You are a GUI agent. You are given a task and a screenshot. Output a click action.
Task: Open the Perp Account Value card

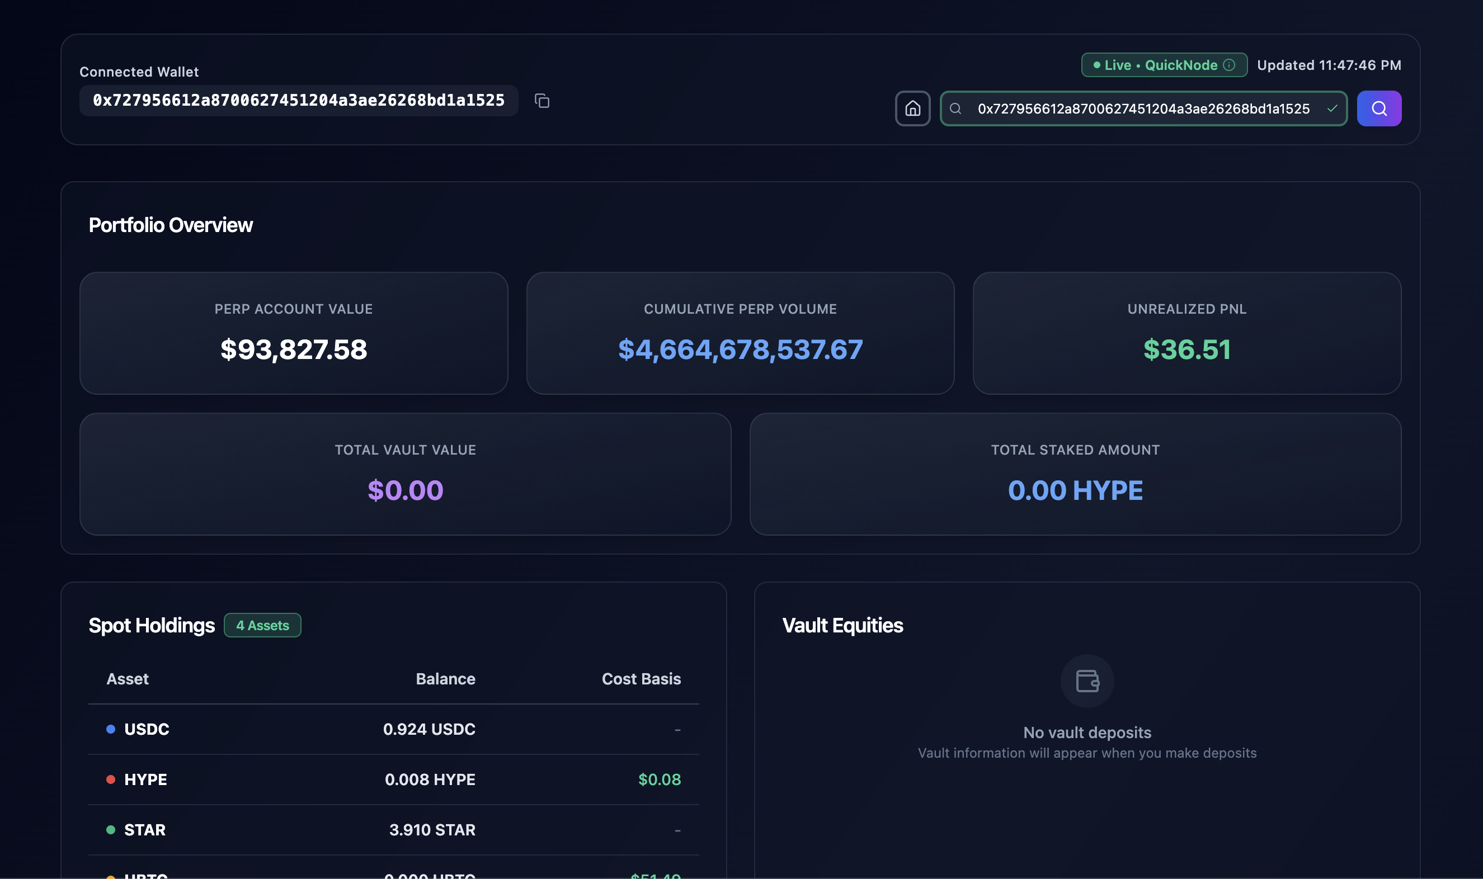[293, 333]
